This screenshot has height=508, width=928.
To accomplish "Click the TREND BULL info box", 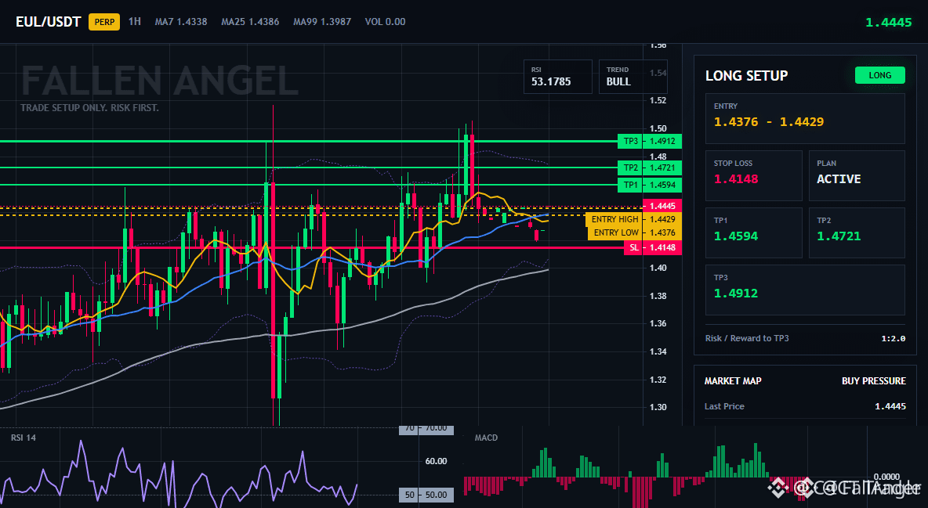I will [x=633, y=77].
